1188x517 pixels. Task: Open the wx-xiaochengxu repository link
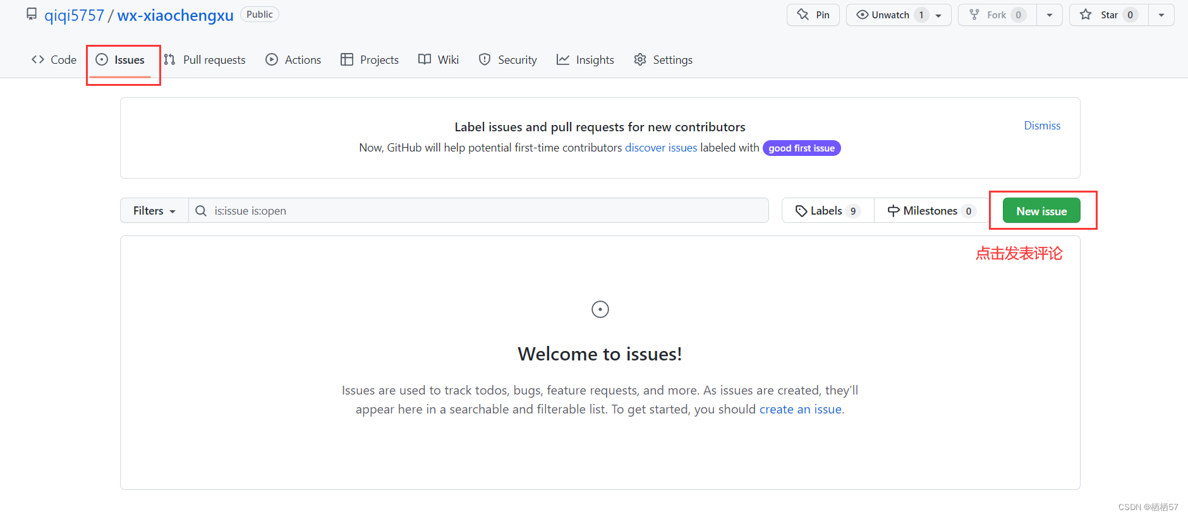(x=175, y=15)
